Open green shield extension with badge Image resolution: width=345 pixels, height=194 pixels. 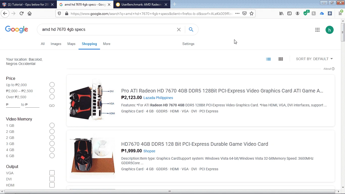[x=306, y=13]
